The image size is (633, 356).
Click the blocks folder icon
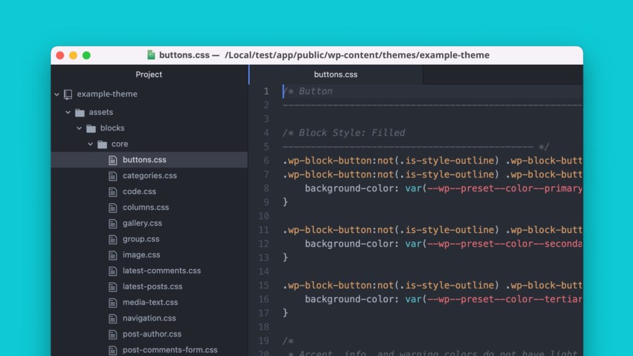click(x=91, y=128)
